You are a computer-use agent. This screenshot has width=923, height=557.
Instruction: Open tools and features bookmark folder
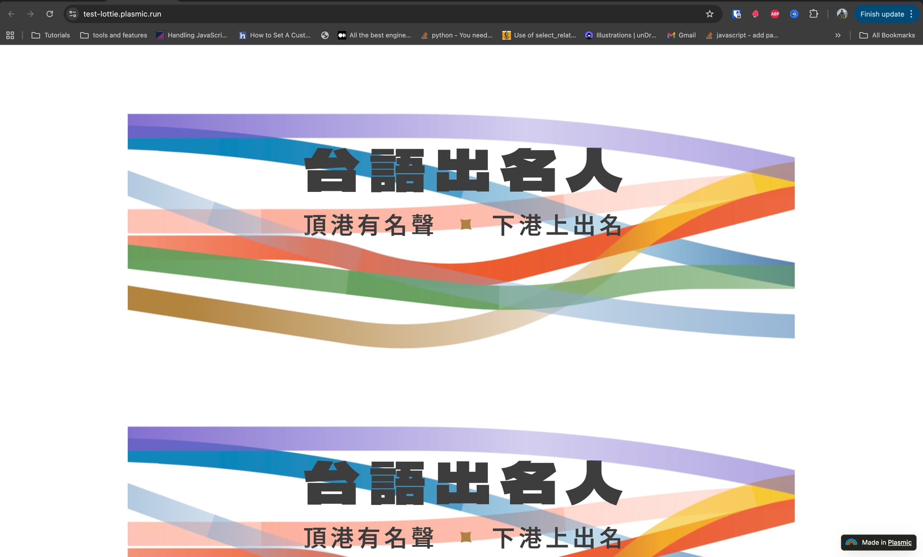tap(113, 35)
